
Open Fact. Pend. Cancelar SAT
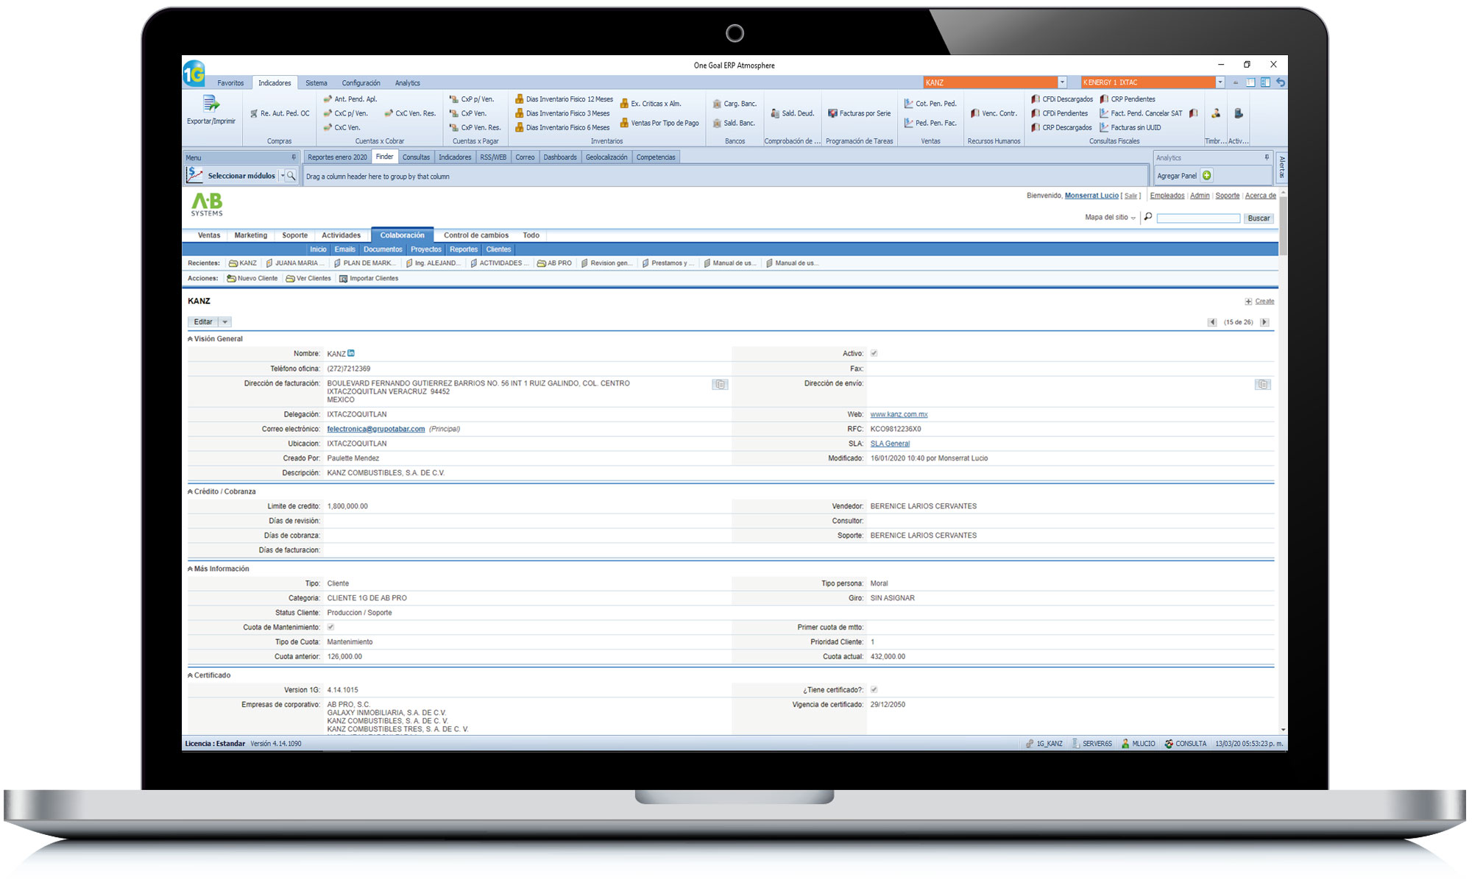coord(1141,113)
